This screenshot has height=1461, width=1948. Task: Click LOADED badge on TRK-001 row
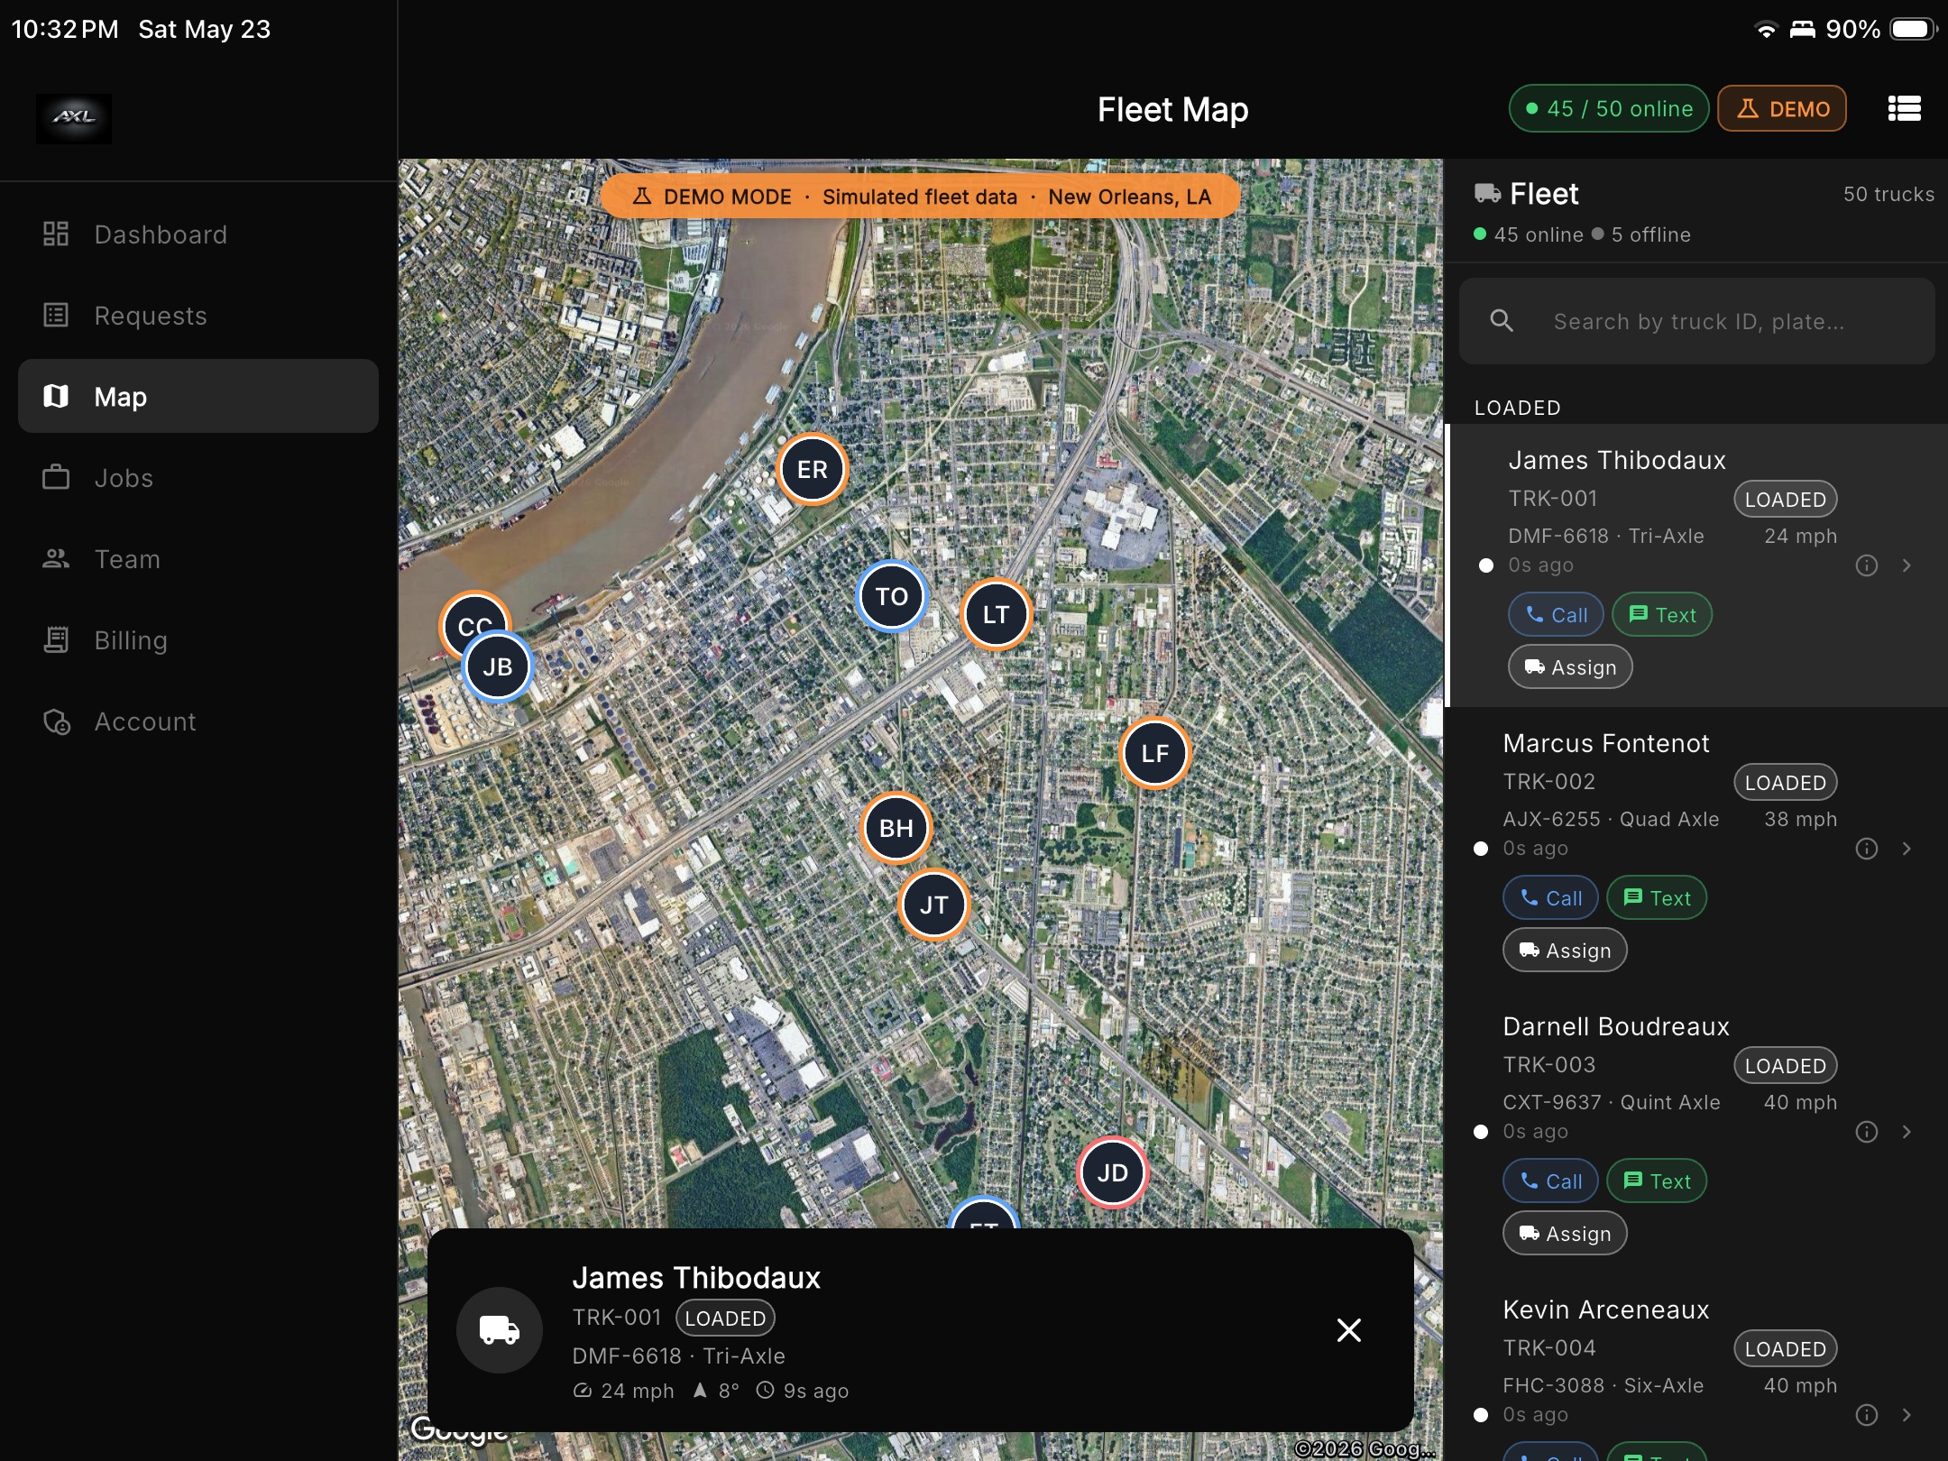(x=1785, y=500)
